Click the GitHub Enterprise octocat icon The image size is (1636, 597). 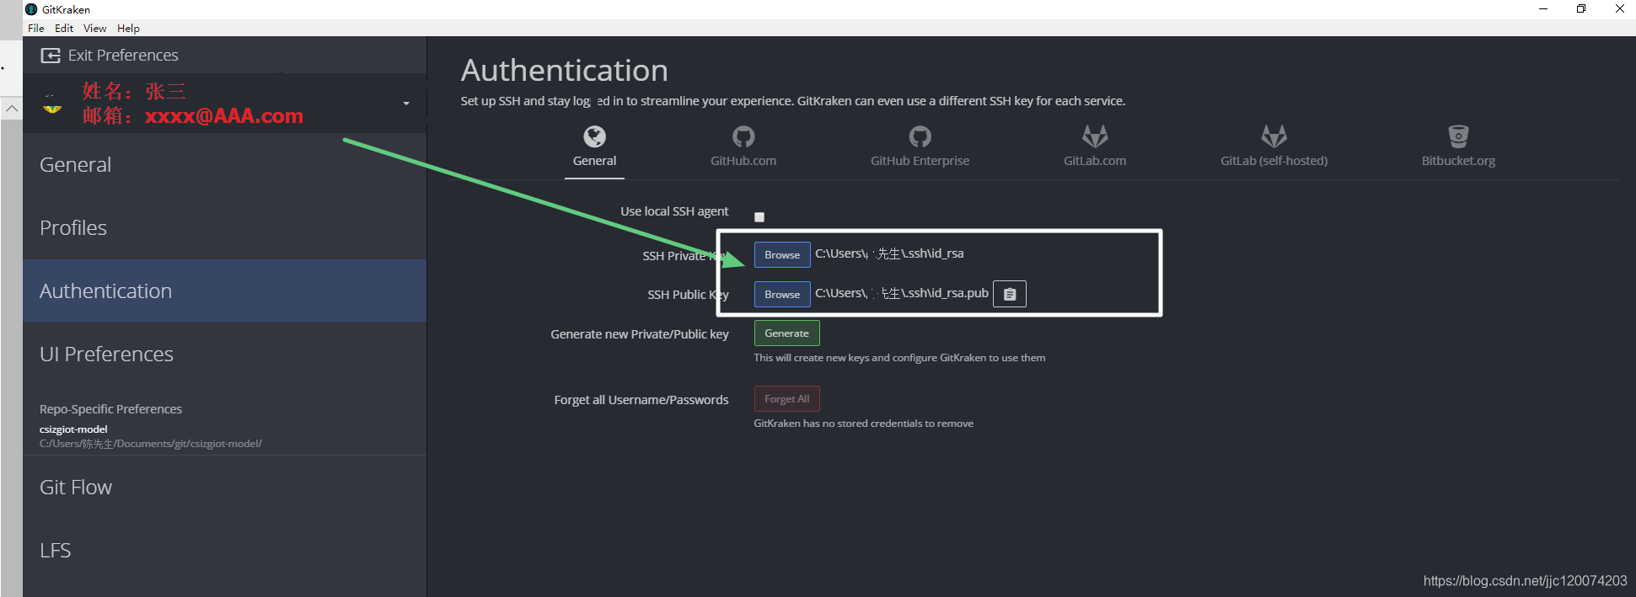(x=920, y=136)
